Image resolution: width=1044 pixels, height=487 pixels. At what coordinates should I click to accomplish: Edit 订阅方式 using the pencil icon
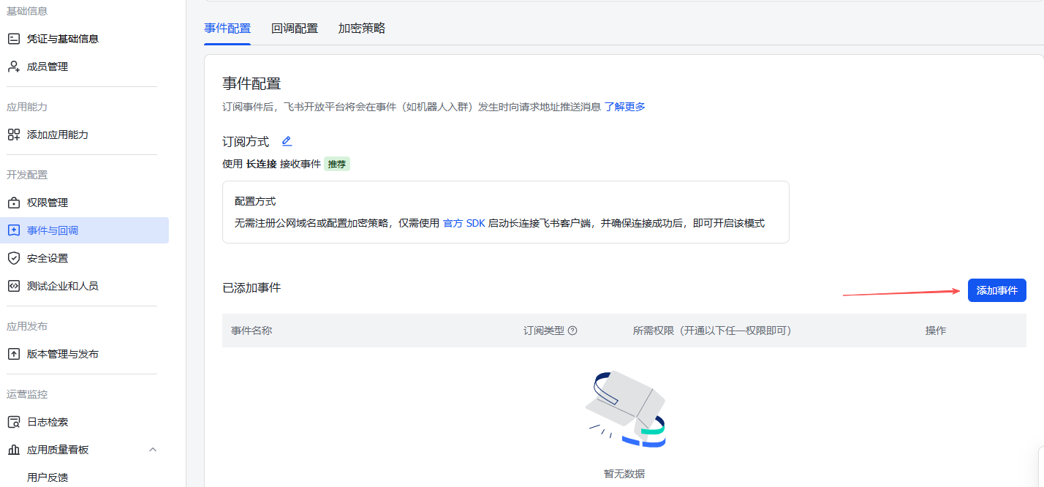287,141
